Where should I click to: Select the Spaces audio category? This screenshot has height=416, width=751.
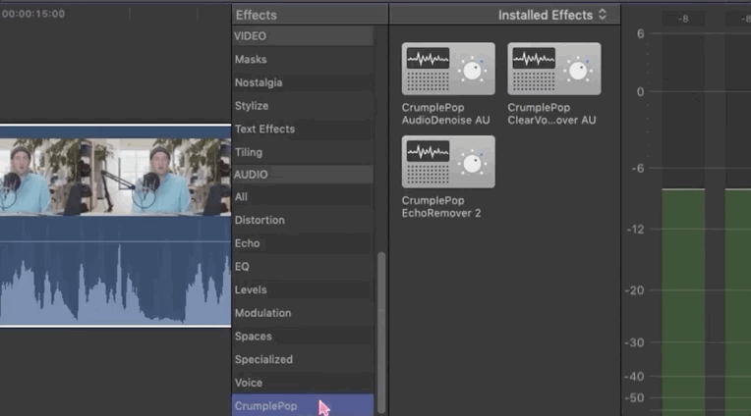[303, 337]
